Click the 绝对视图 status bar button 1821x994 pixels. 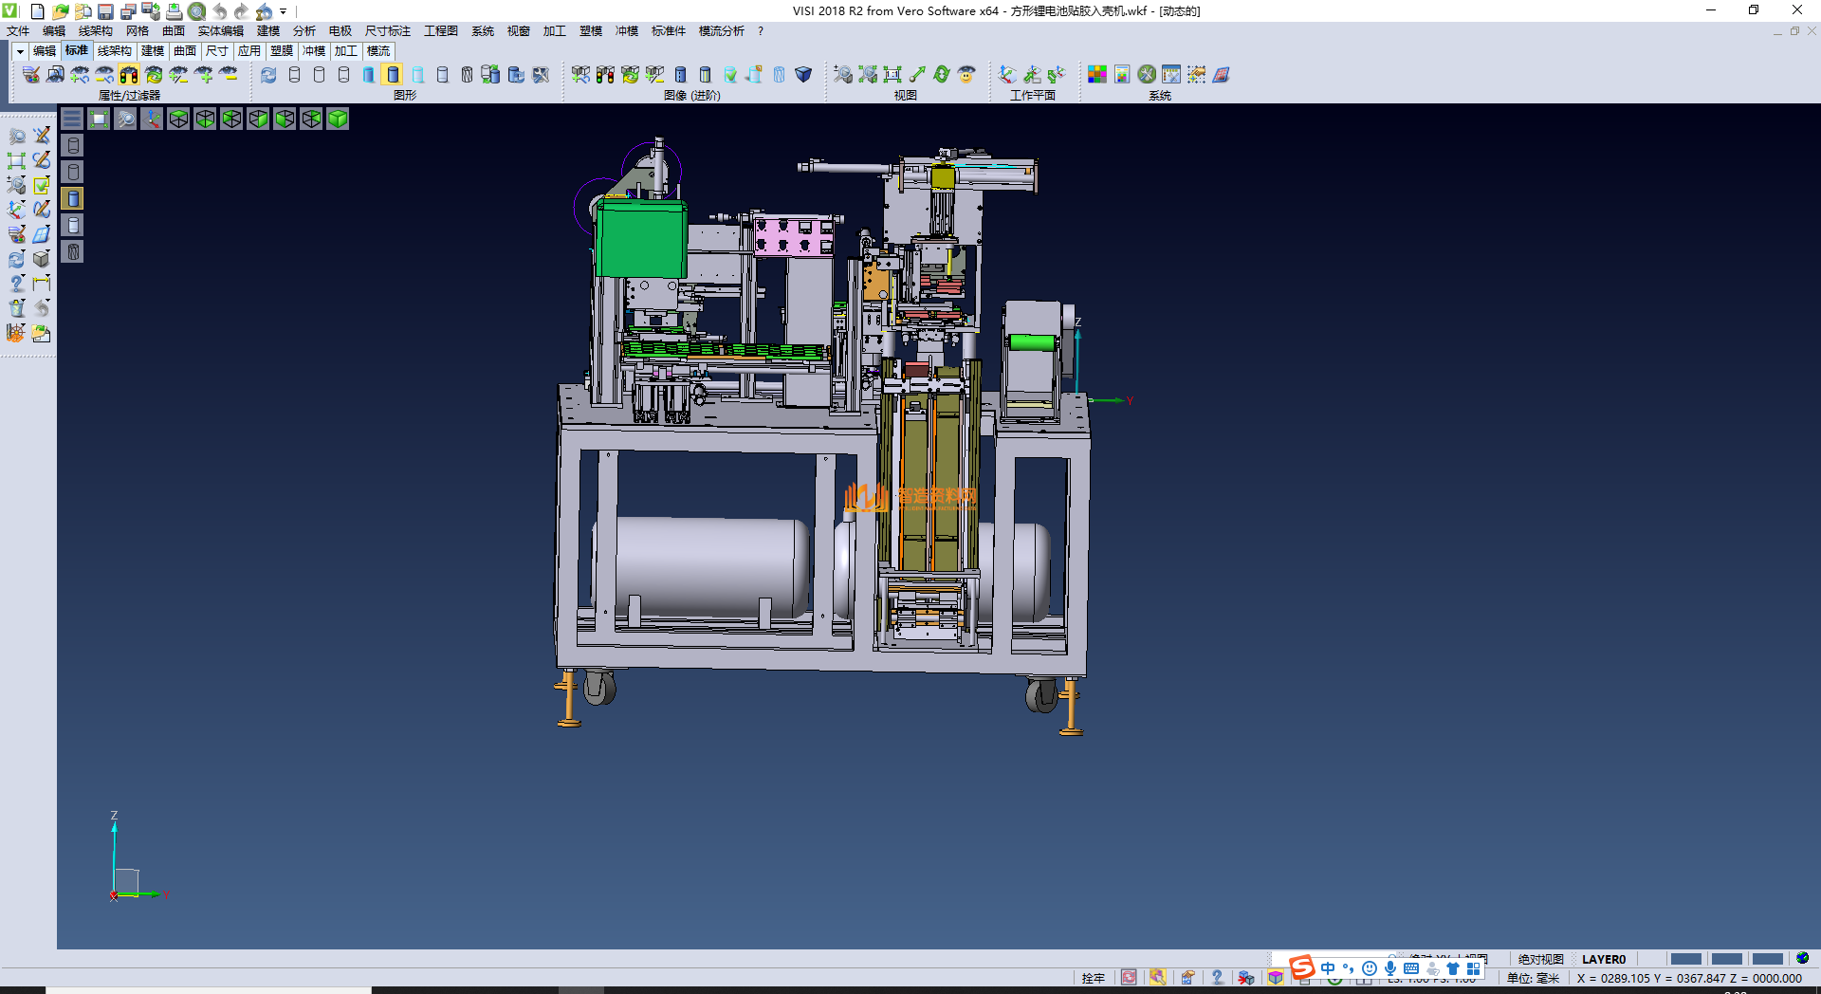click(x=1540, y=959)
